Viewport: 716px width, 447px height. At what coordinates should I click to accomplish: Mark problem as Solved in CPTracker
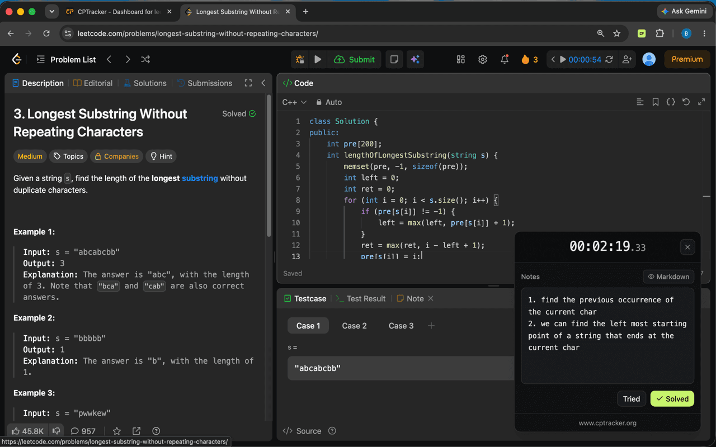pyautogui.click(x=672, y=399)
